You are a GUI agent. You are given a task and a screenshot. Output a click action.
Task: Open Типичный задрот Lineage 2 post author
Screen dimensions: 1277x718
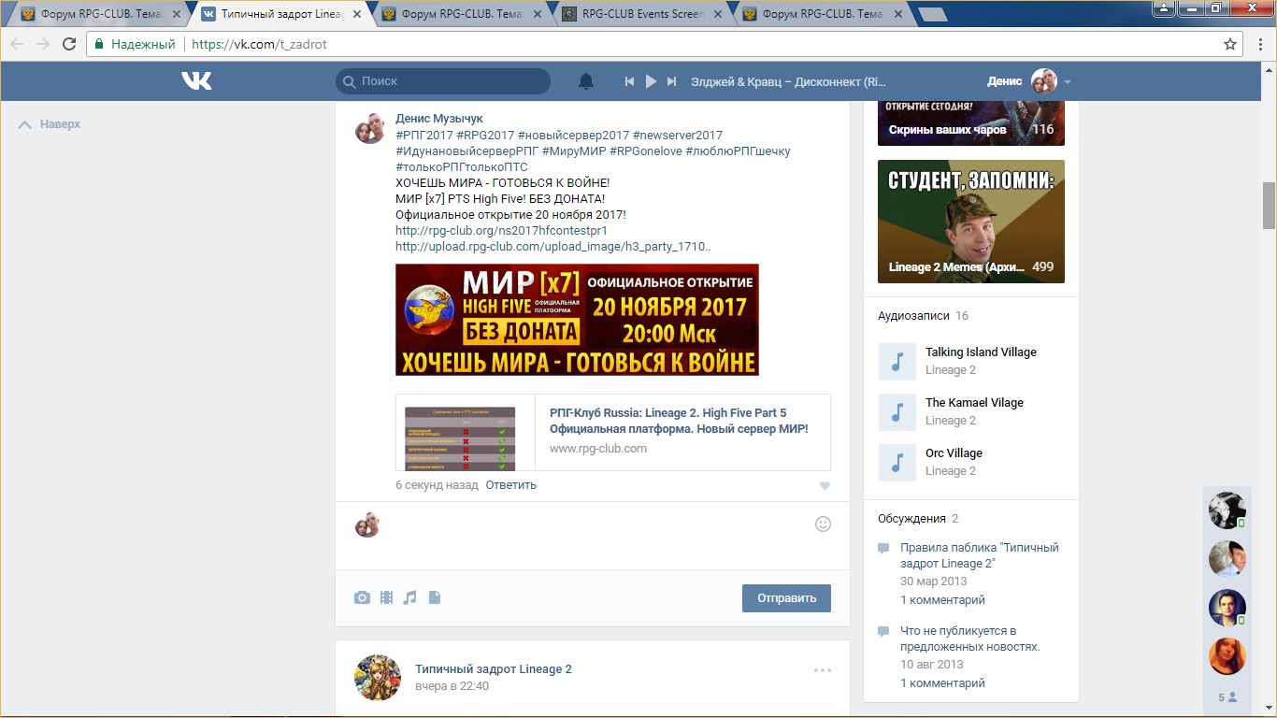point(494,669)
